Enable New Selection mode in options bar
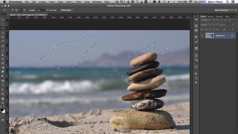This screenshot has height=134, width=238. pos(12,10)
